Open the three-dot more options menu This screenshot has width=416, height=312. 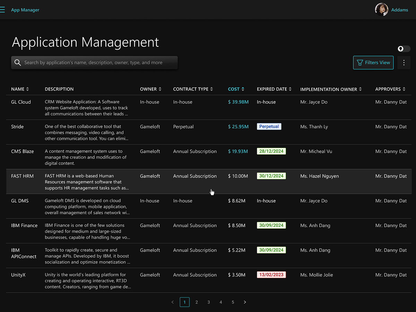click(x=404, y=63)
